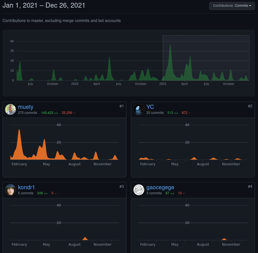The height and width of the screenshot is (253, 258).
Task: Click kondr1's 206 ++ additions count
Action: click(x=42, y=193)
